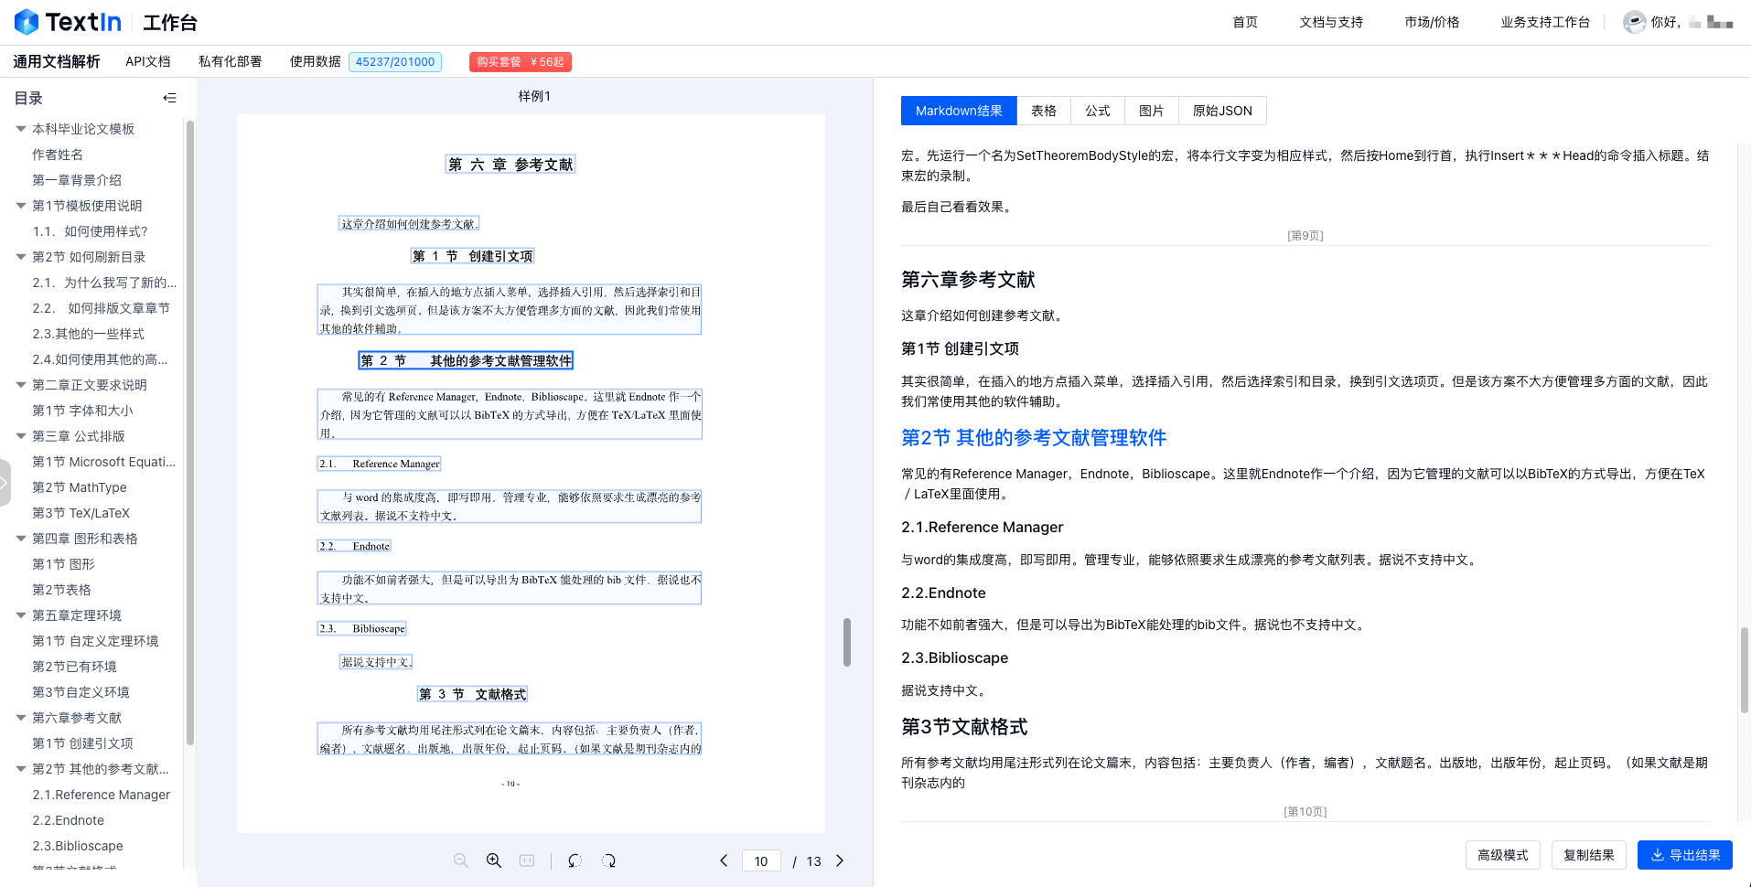Go to the previous document page
Image resolution: width=1751 pixels, height=887 pixels.
[724, 860]
